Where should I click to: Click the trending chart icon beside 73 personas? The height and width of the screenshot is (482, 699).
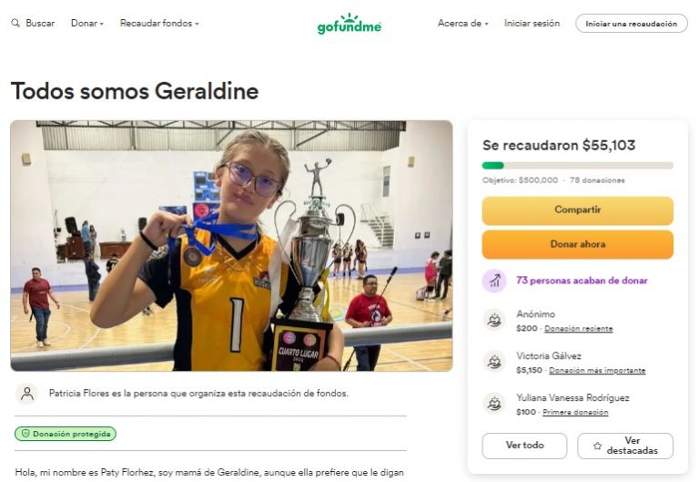click(x=494, y=281)
